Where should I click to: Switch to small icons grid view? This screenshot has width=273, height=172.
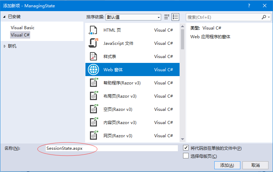pos(167,17)
